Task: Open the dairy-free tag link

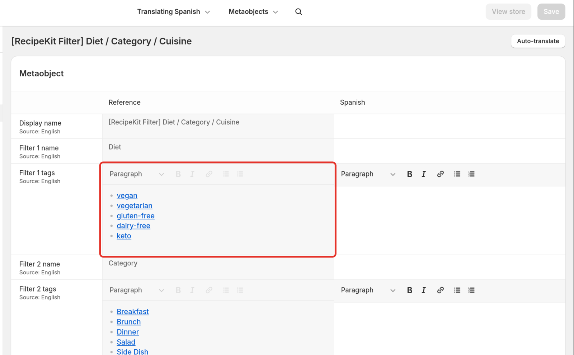Action: (133, 226)
